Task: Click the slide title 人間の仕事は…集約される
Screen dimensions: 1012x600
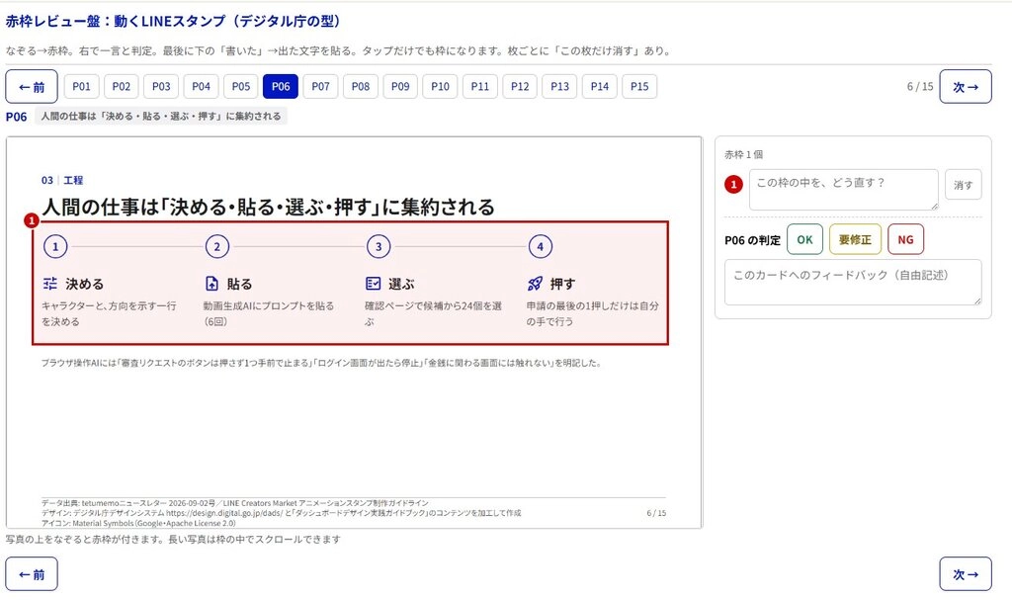Action: (269, 208)
